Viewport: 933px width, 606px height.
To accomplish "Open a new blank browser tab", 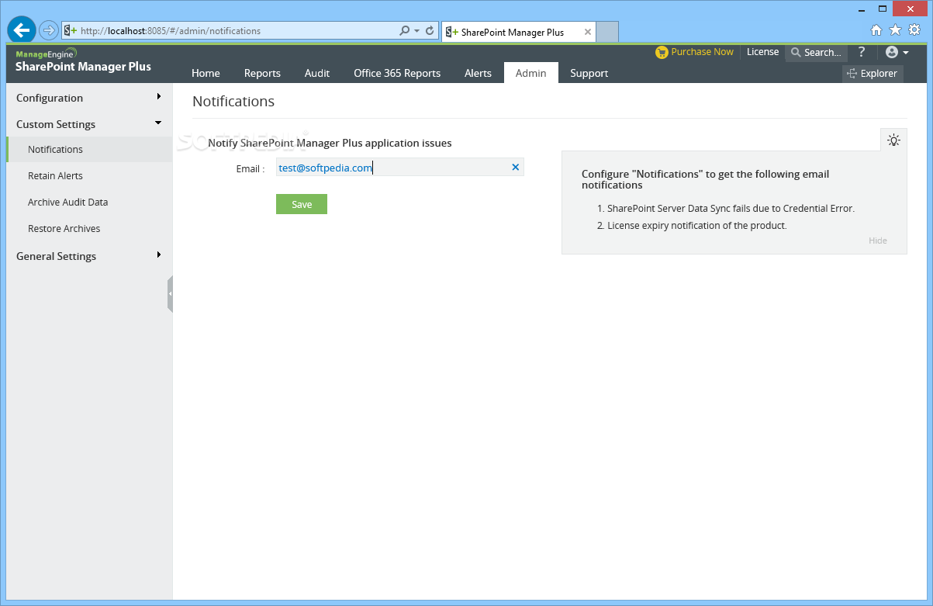I will tap(607, 32).
